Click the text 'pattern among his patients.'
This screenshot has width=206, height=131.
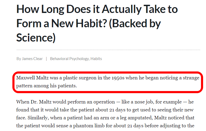[47, 86]
